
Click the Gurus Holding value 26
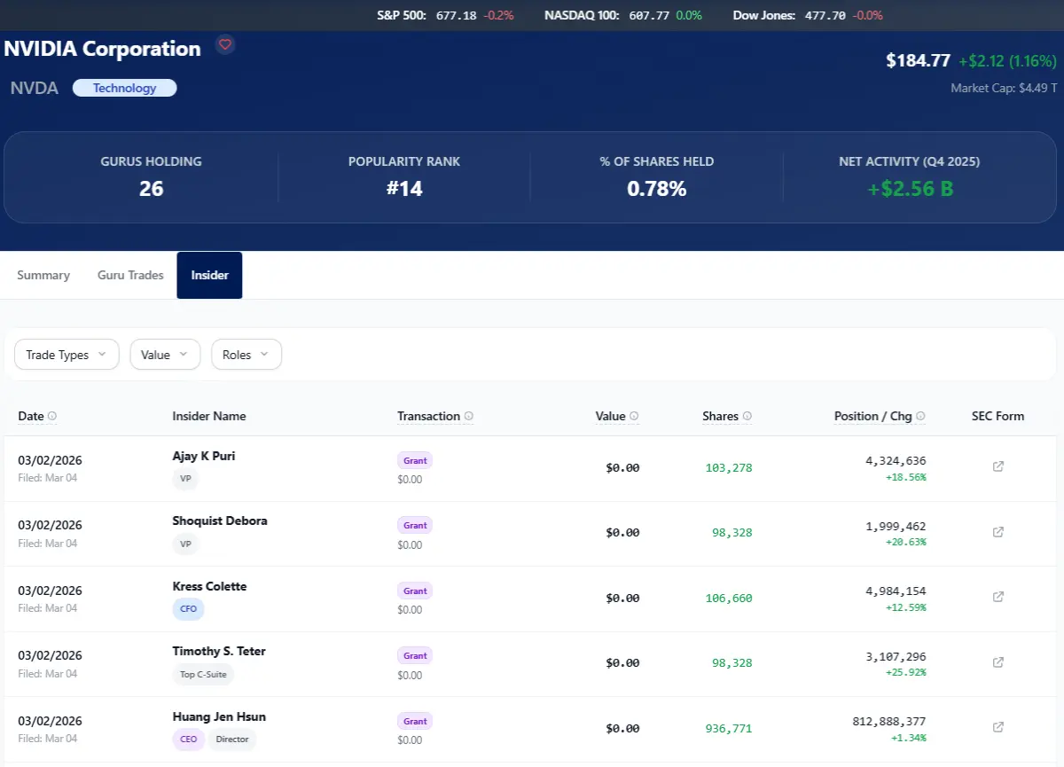(x=152, y=188)
